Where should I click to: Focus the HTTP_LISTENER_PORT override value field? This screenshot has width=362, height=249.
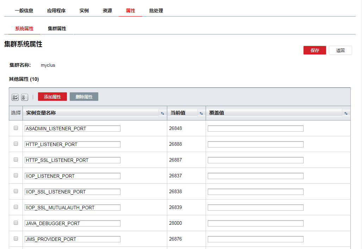(255, 144)
